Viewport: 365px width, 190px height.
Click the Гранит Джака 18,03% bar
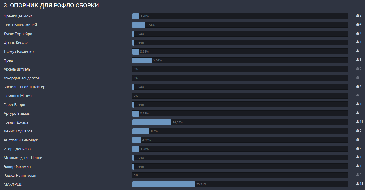pos(152,122)
